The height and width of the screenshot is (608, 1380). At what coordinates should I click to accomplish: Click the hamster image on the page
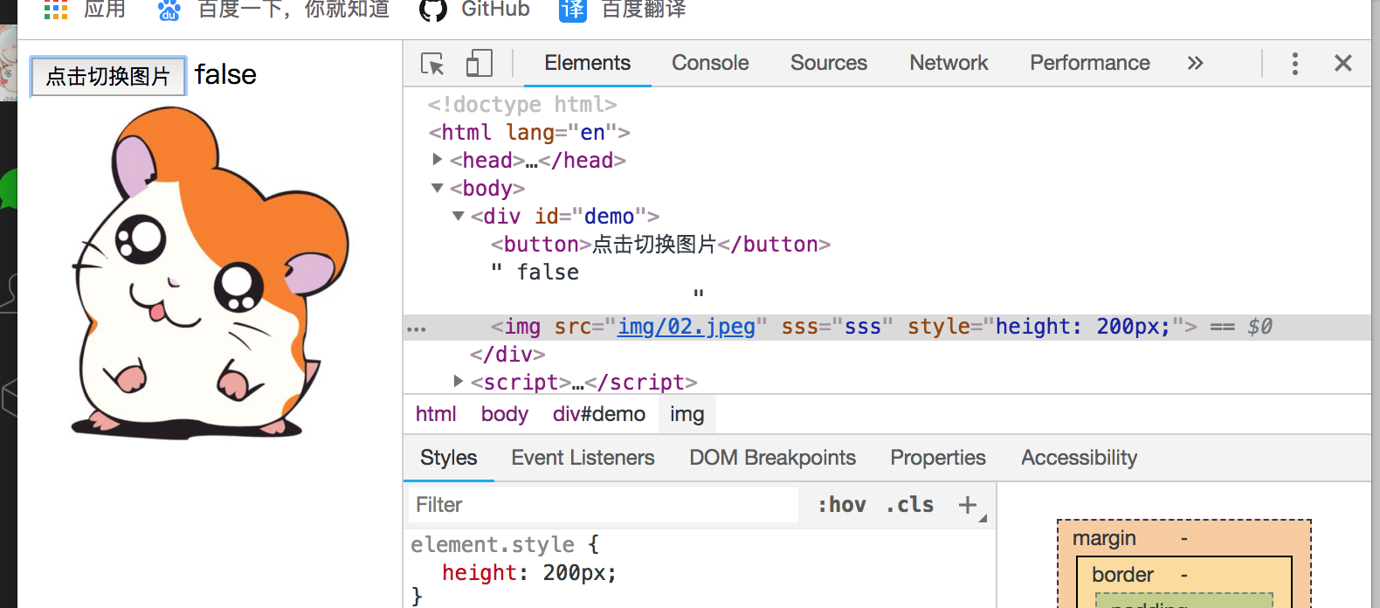point(210,273)
